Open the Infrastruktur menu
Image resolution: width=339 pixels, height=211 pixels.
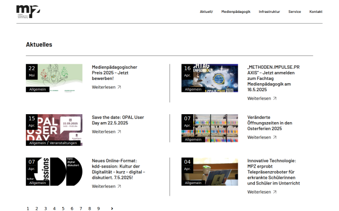click(269, 12)
